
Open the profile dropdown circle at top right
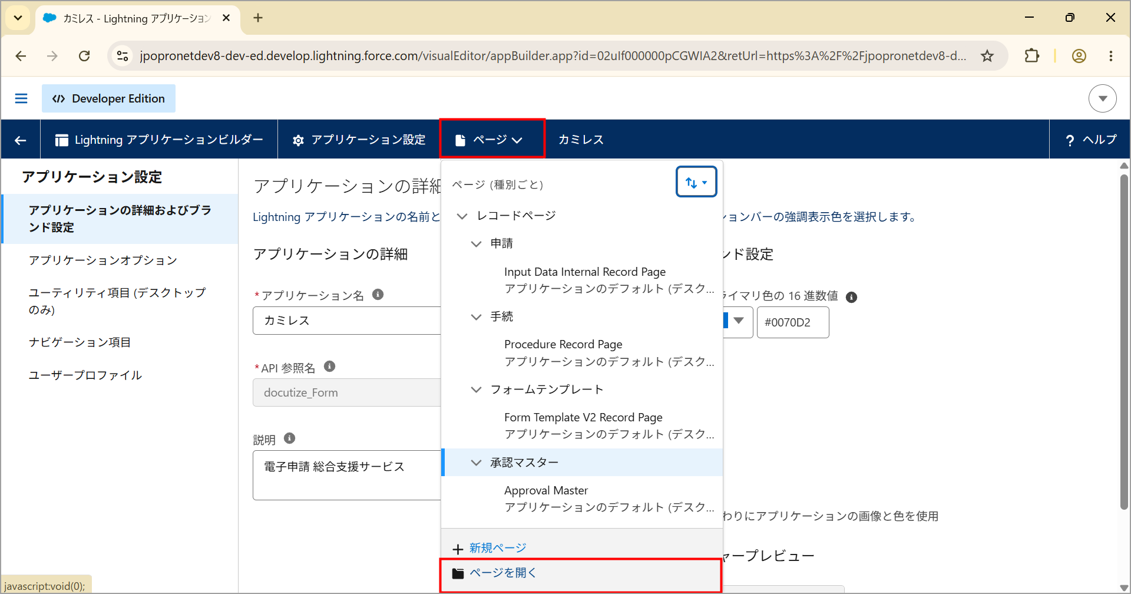(1102, 98)
